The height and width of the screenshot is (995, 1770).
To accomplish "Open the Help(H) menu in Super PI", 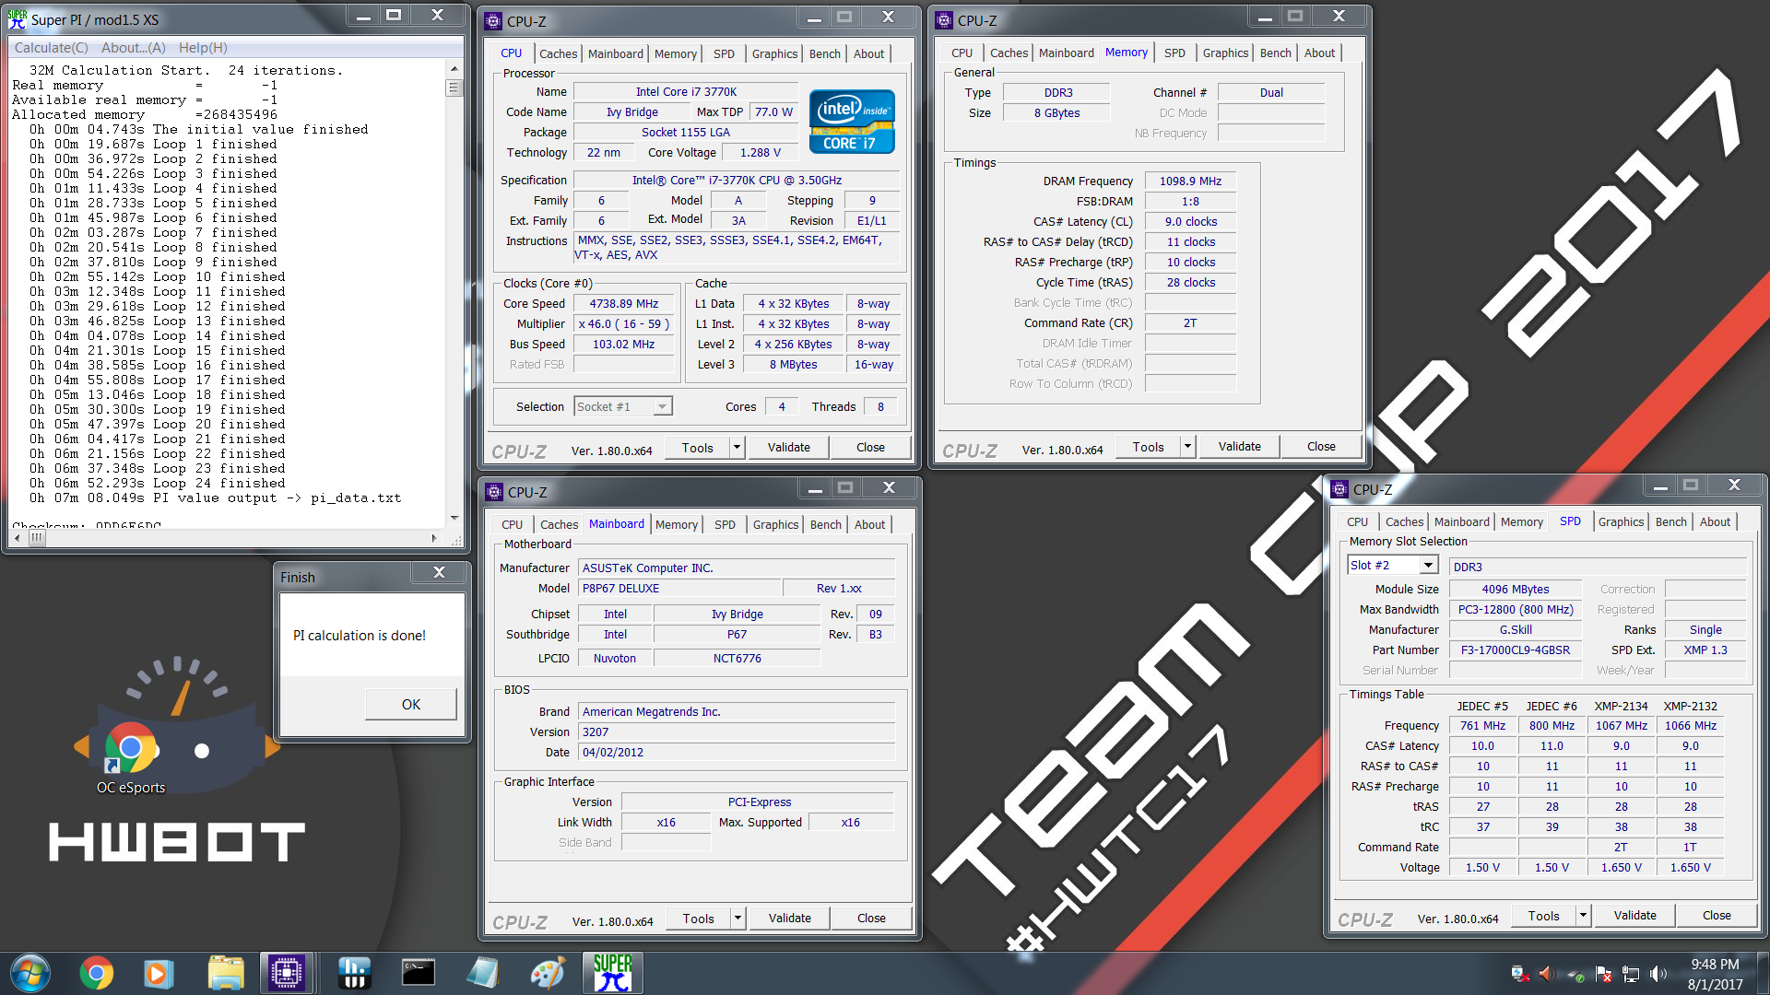I will click(203, 48).
